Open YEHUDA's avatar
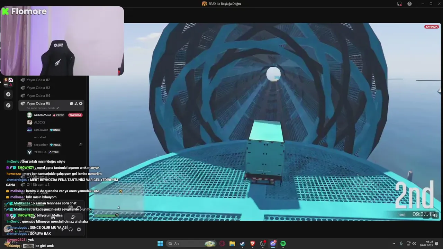This screenshot has width=443, height=249. (x=30, y=152)
